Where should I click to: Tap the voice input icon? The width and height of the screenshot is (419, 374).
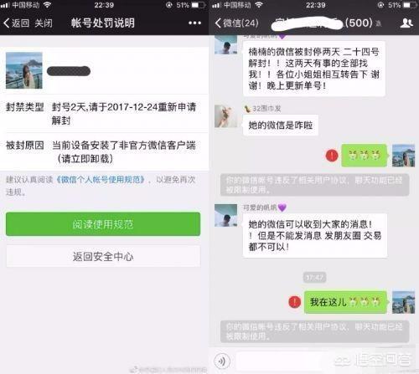pos(222,361)
